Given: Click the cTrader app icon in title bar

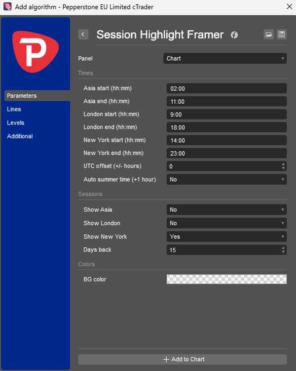Looking at the screenshot, I should 7,6.
